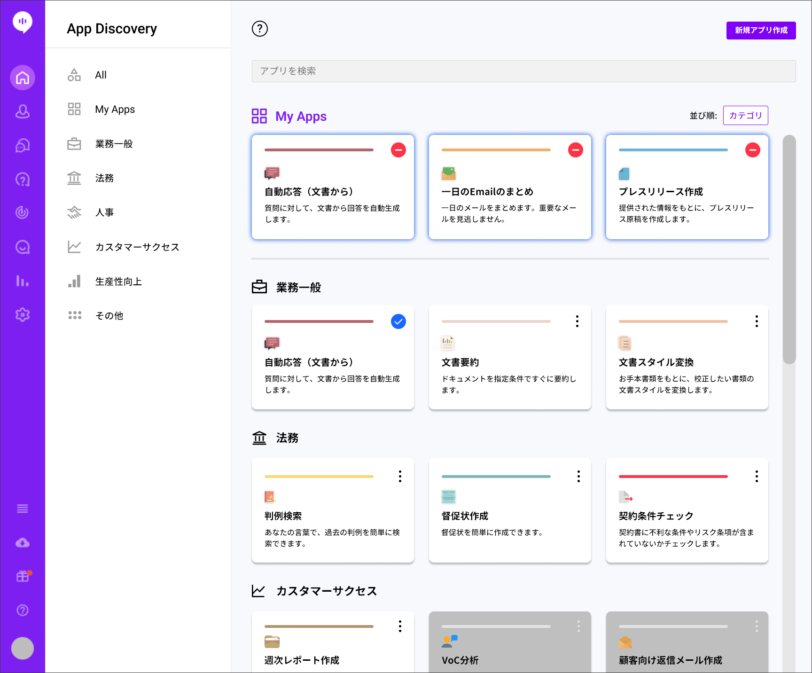Click the hamburger menu icon in the sidebar
Screen dimensions: 812x673
tap(22, 508)
